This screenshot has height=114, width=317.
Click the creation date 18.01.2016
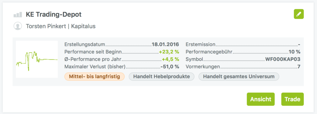point(165,44)
